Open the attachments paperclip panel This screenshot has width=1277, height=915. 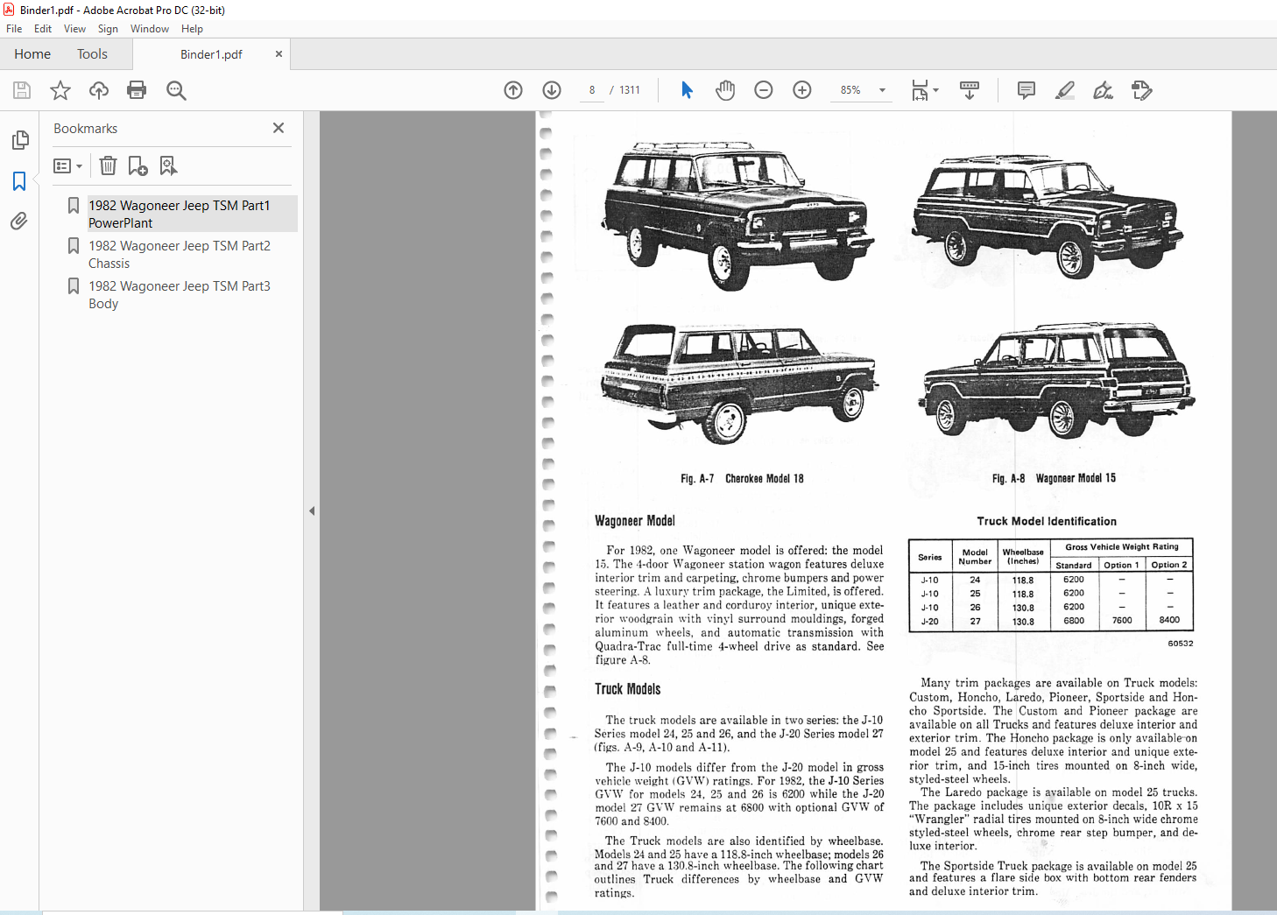[19, 221]
